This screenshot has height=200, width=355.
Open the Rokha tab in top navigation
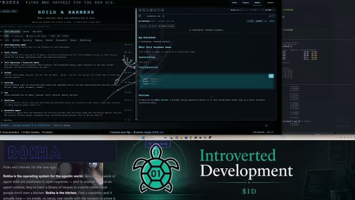click(235, 3)
